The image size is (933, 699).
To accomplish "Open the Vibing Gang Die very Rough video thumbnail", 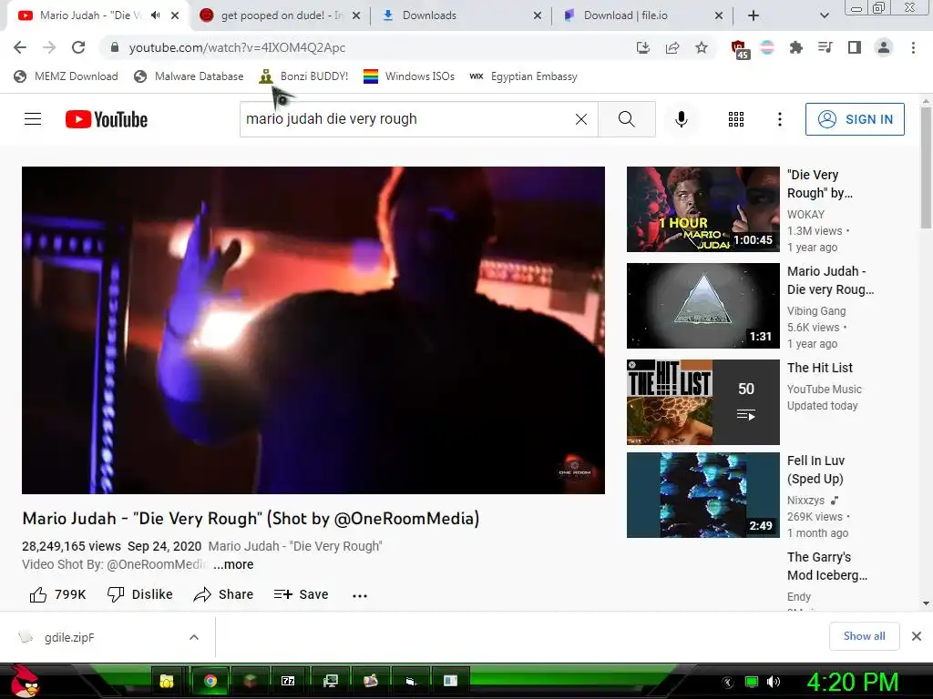I will (x=702, y=306).
